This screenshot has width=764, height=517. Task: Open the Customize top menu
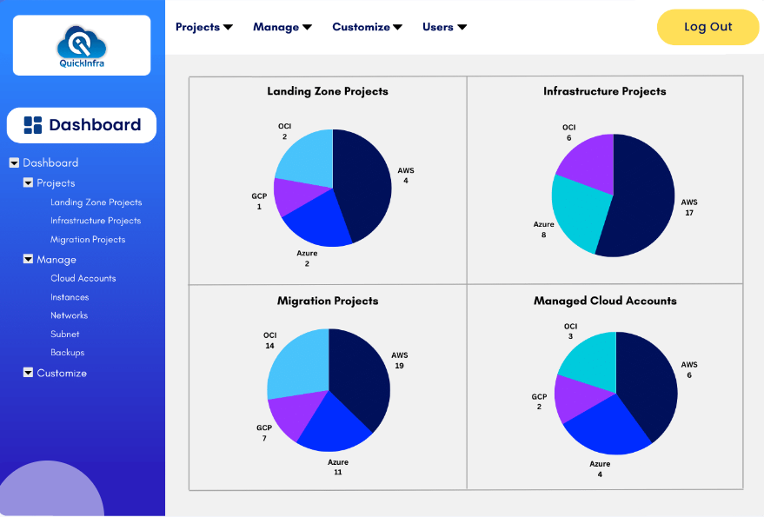tap(368, 27)
